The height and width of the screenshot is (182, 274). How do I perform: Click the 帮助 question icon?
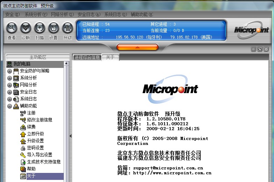(x=23, y=169)
